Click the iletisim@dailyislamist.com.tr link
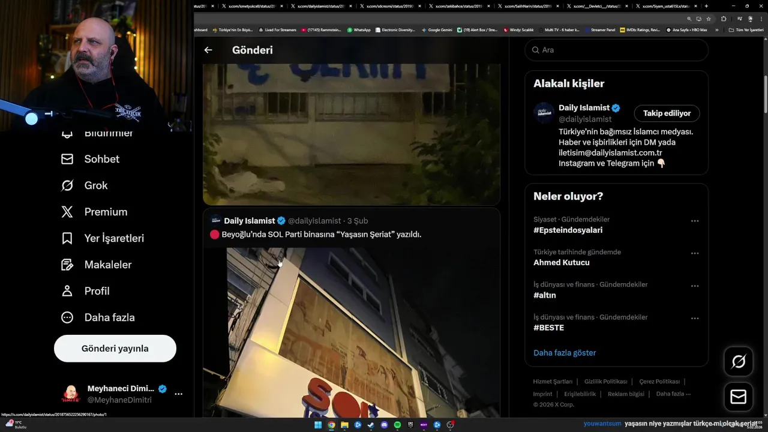768x432 pixels. click(x=610, y=152)
